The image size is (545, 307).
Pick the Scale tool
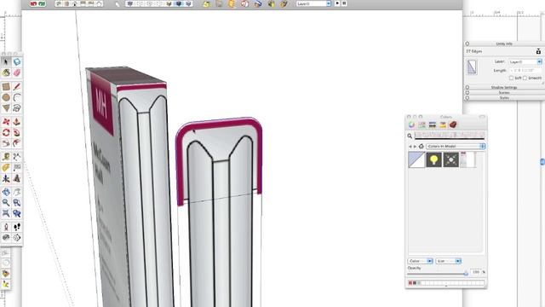coord(6,143)
